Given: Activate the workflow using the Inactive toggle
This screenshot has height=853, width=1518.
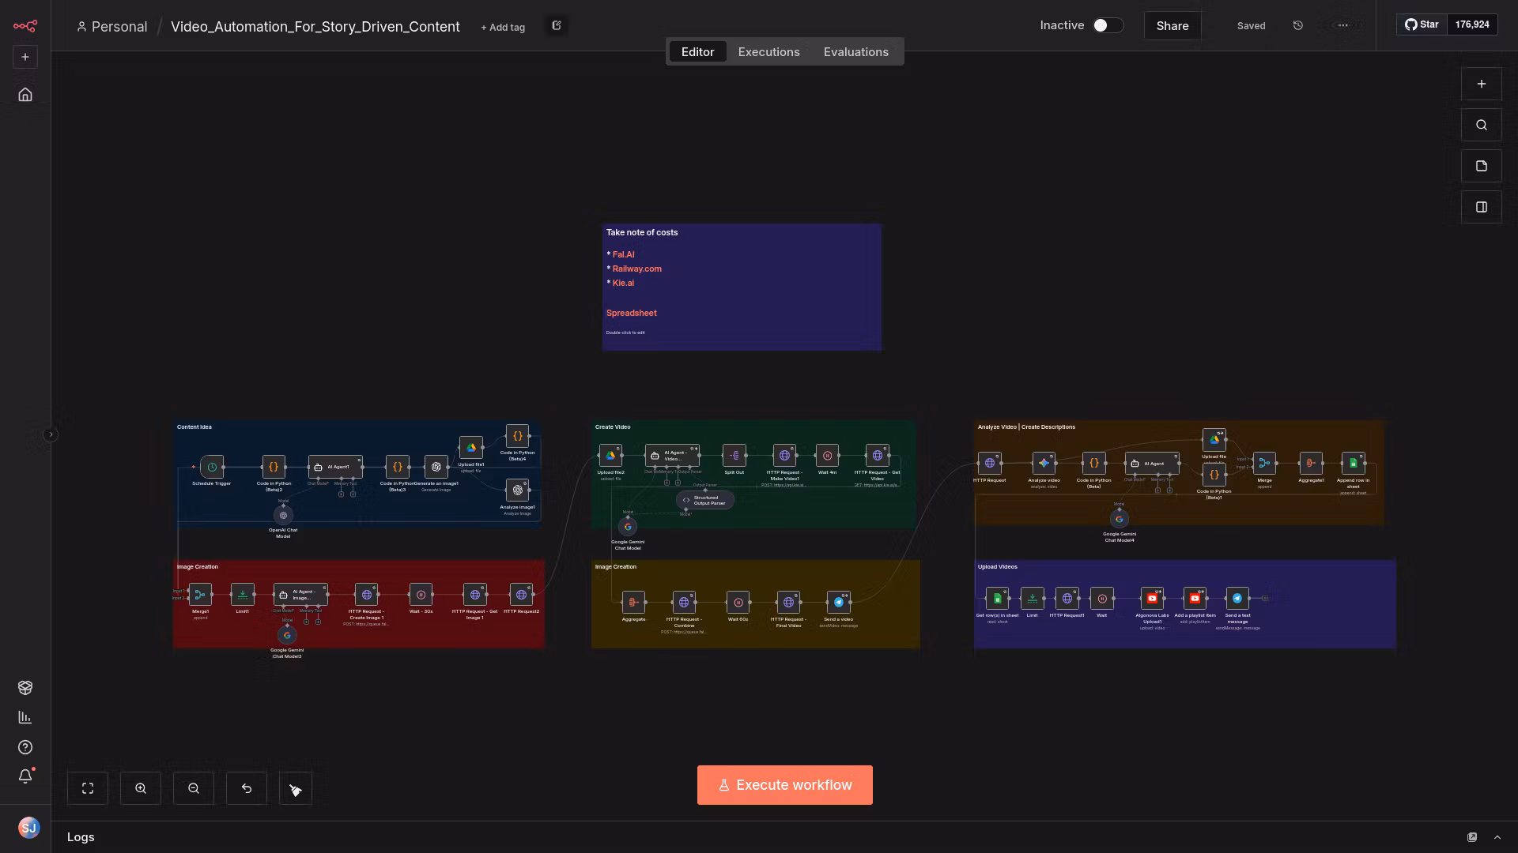Looking at the screenshot, I should (1105, 25).
